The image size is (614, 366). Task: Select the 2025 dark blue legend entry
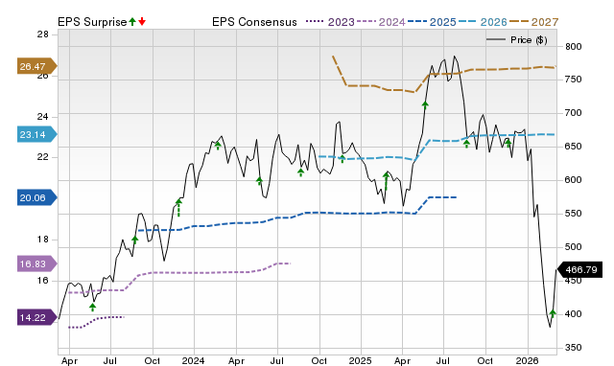click(432, 22)
